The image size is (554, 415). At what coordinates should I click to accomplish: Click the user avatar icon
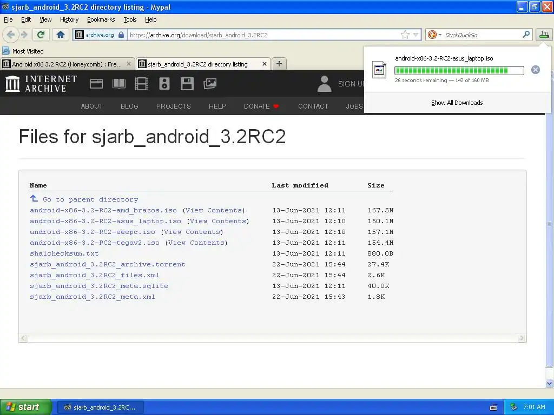click(x=324, y=84)
